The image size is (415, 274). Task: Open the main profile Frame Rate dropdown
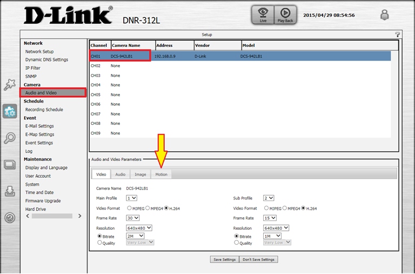coord(132,218)
